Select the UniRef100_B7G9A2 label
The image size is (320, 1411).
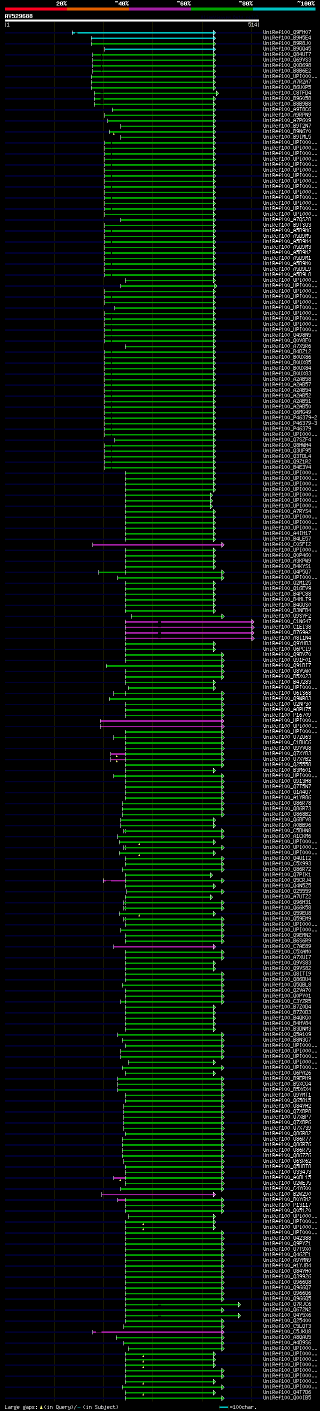pyautogui.click(x=287, y=633)
